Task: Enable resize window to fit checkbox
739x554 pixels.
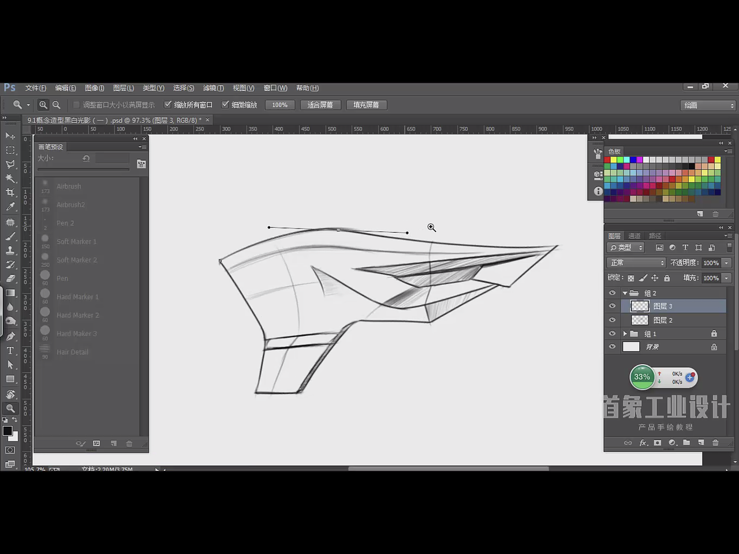Action: 76,105
